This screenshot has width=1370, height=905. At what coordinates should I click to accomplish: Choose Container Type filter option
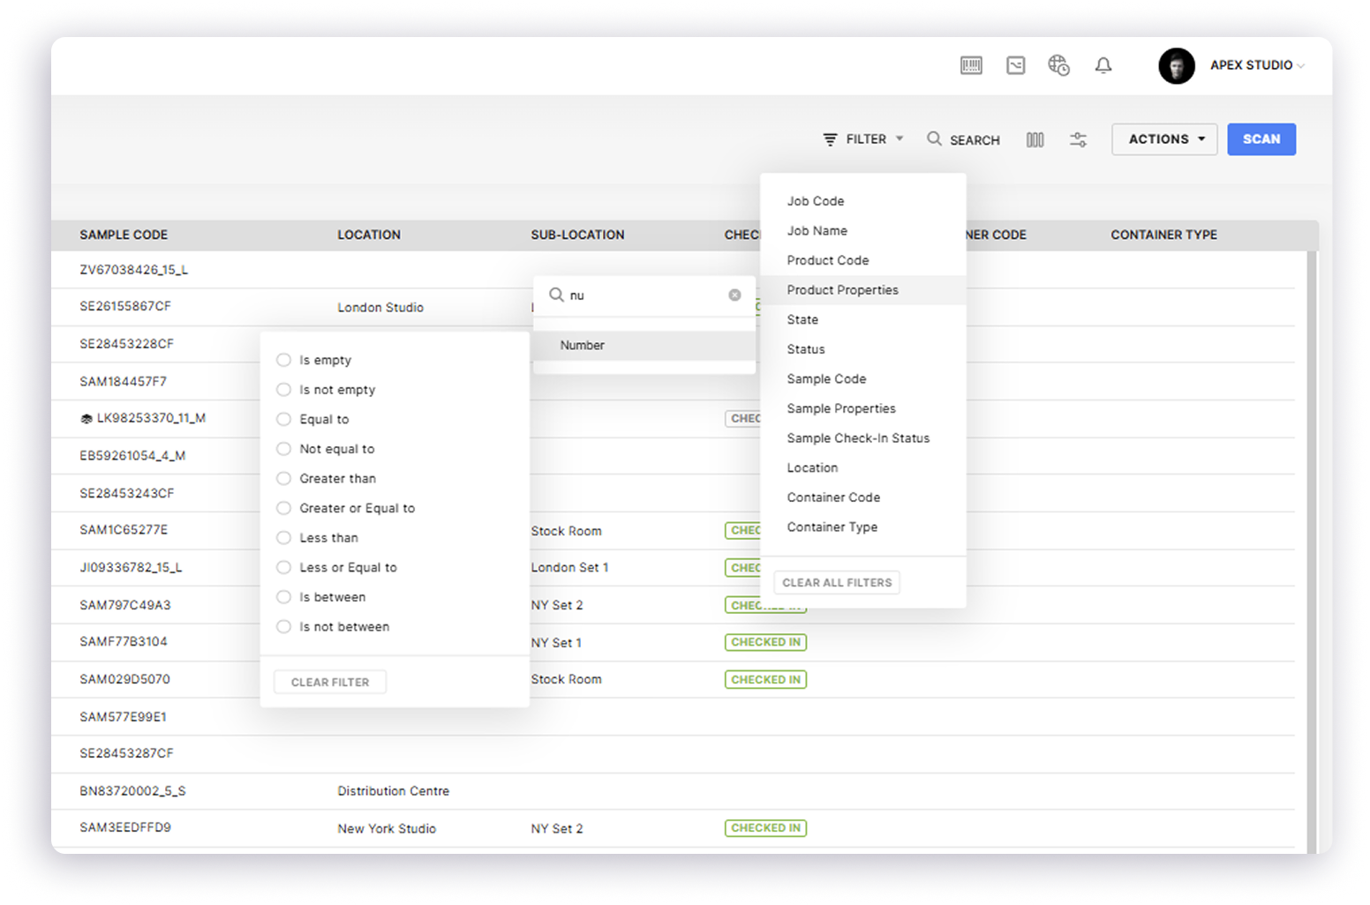pyautogui.click(x=862, y=527)
